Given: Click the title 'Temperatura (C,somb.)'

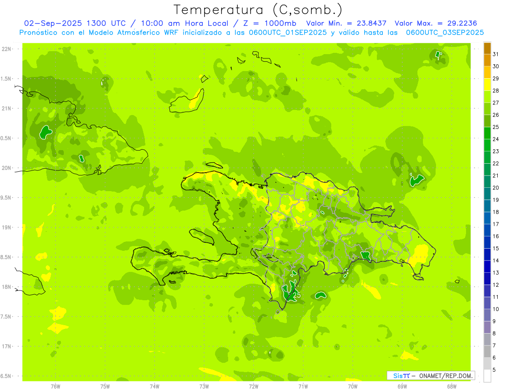Looking at the screenshot, I should coord(258,9).
